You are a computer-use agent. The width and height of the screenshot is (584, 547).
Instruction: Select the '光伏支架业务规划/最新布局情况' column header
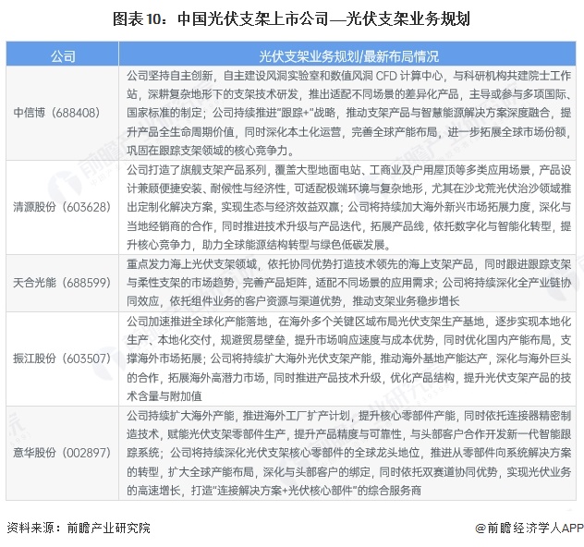click(347, 55)
